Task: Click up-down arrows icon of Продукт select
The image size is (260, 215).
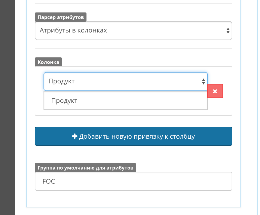Action: point(203,81)
